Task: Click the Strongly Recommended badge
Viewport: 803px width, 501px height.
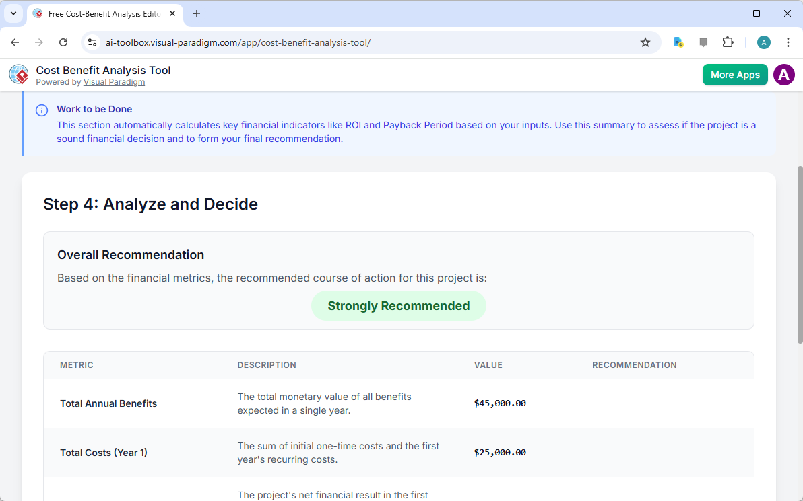Action: [x=398, y=305]
